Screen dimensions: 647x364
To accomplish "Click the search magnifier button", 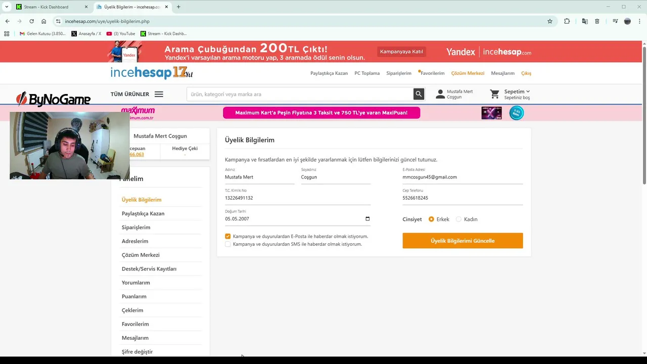I will (419, 94).
